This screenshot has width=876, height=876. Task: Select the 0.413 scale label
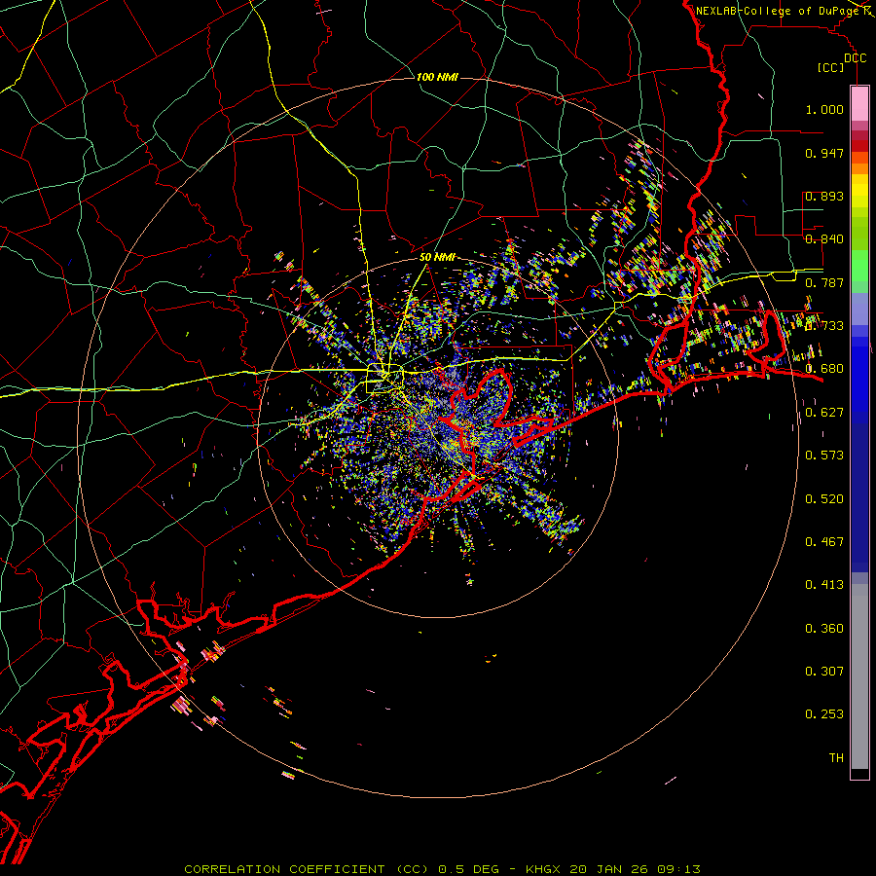(x=824, y=585)
